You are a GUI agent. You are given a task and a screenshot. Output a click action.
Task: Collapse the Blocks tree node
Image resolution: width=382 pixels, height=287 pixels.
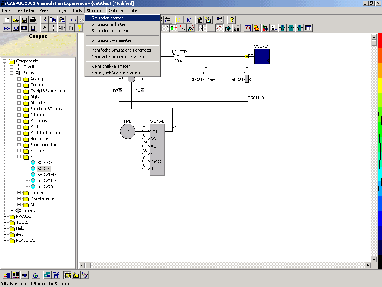(12, 73)
